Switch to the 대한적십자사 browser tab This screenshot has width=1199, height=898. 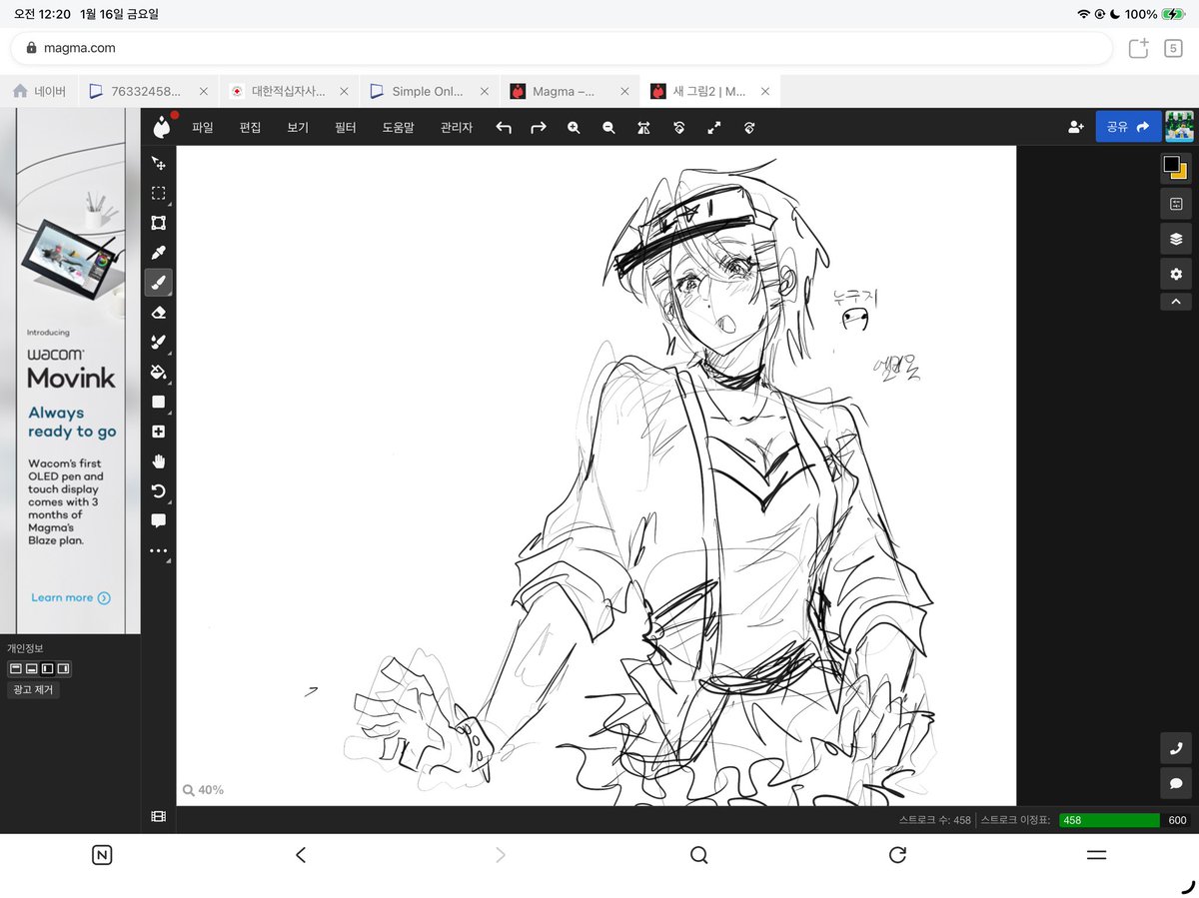288,91
